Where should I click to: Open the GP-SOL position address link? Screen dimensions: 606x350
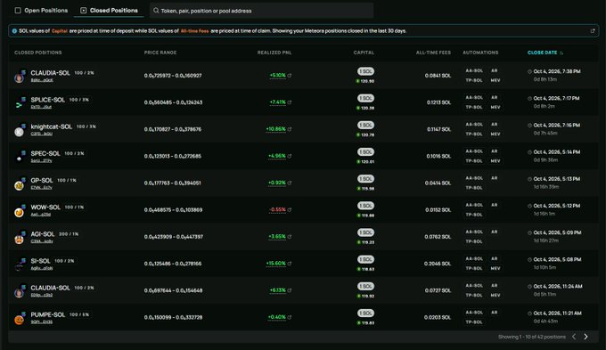41,187
